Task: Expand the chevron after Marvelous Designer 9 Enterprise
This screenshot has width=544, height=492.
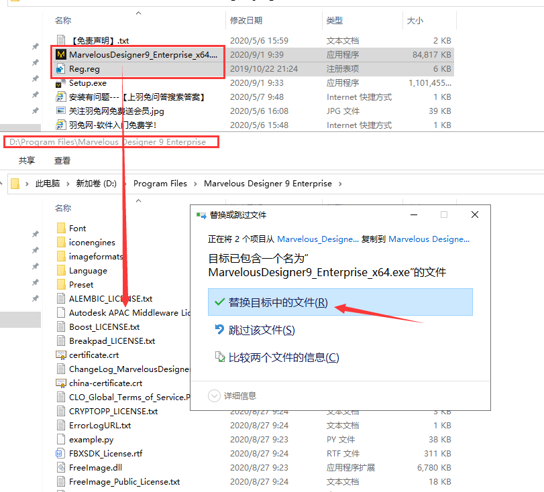Action: pos(340,184)
